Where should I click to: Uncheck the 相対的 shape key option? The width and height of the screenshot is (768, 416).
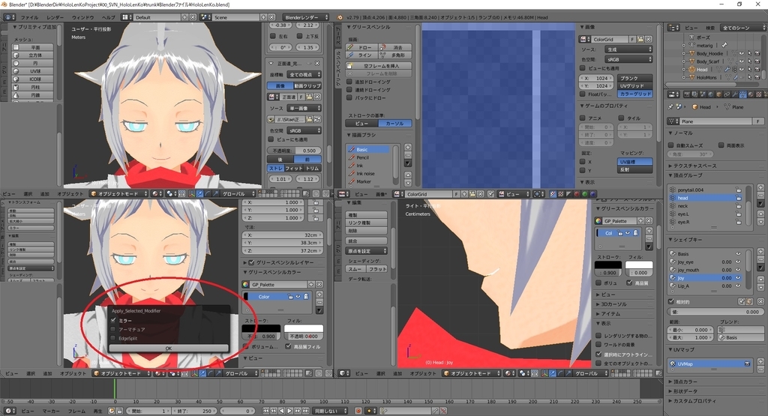(671, 301)
